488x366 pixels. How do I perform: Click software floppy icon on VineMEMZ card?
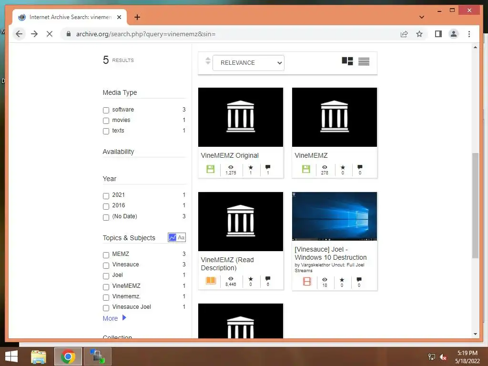306,169
